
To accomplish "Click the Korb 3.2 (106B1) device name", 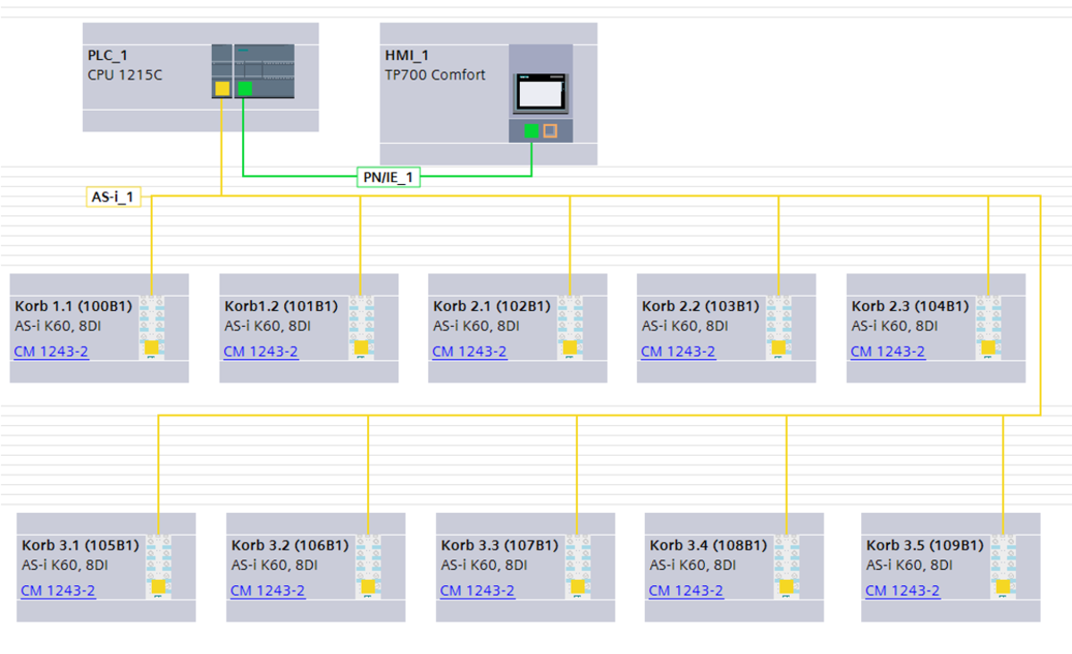I will [289, 545].
